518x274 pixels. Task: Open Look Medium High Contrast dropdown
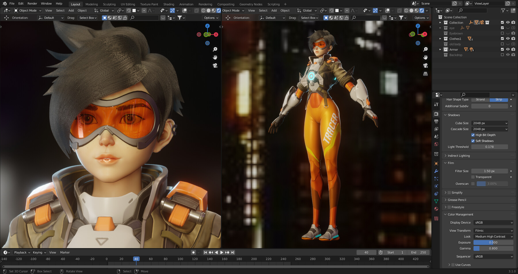click(x=494, y=237)
